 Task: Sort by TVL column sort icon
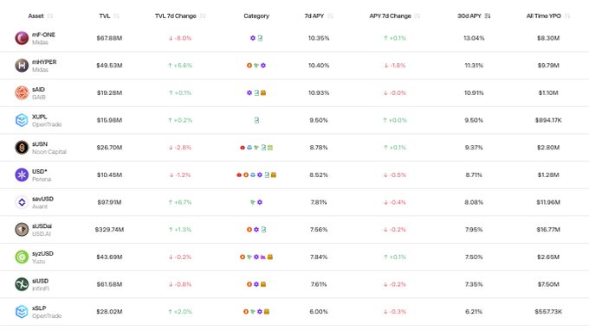[116, 16]
